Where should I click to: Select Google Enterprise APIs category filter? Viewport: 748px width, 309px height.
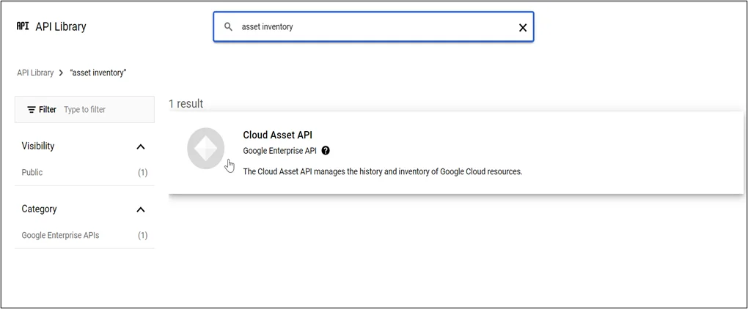pos(60,236)
